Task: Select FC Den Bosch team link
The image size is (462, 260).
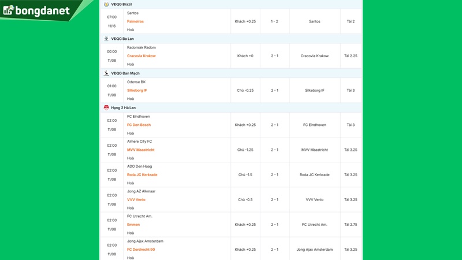Action: pos(139,125)
